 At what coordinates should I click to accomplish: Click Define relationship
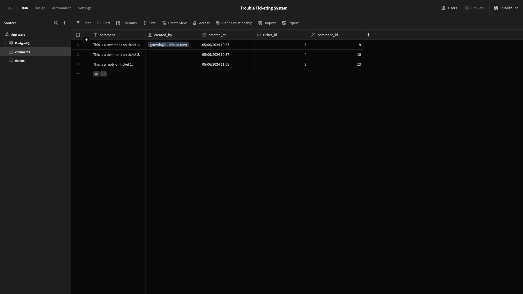[234, 23]
